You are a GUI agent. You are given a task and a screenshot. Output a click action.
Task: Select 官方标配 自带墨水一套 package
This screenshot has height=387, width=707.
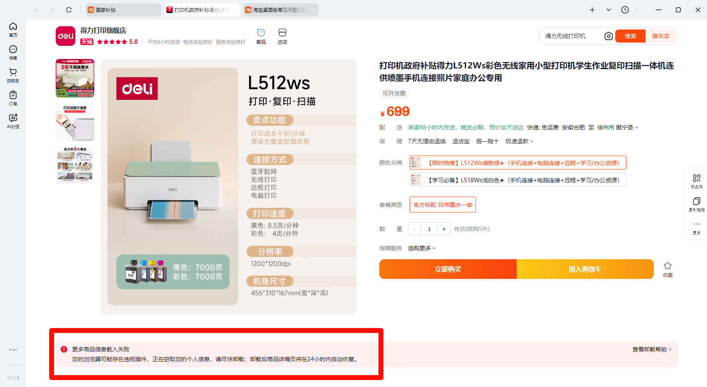pyautogui.click(x=443, y=205)
